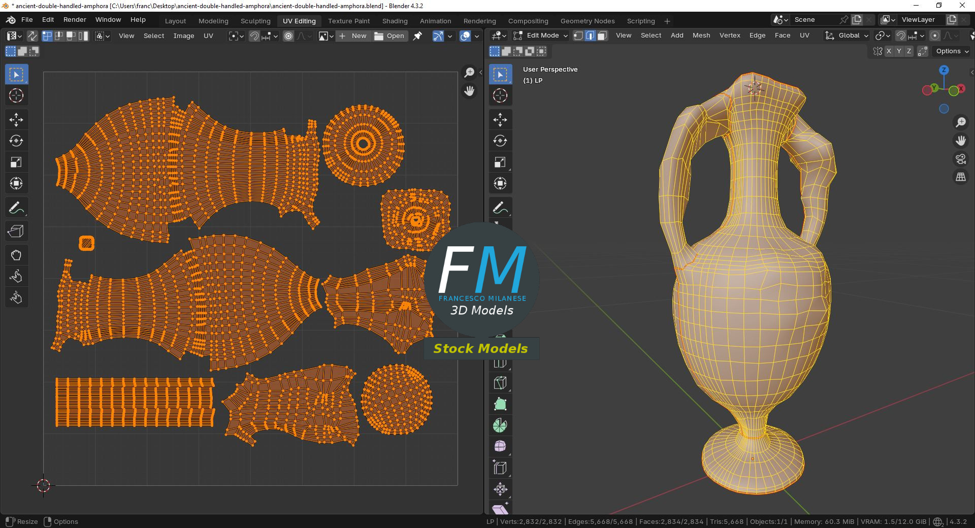Viewport: 975px width, 528px height.
Task: Switch to the Texture Paint workspace tab
Action: (348, 21)
